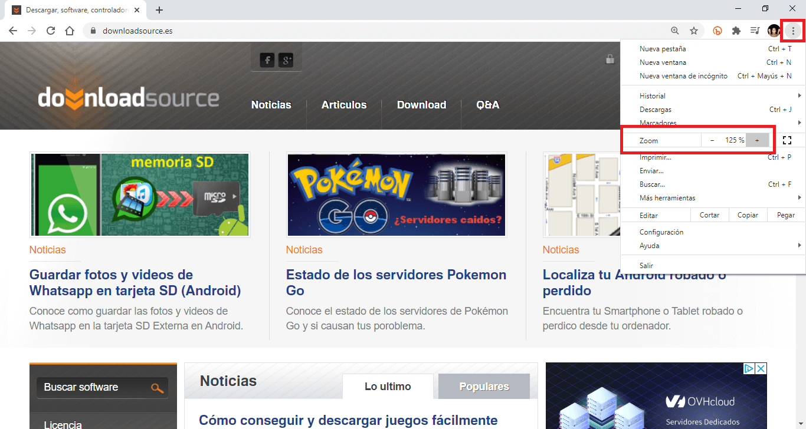Screen dimensions: 806x429
Task: Click the search magnifier in Buscar software
Action: pos(157,388)
